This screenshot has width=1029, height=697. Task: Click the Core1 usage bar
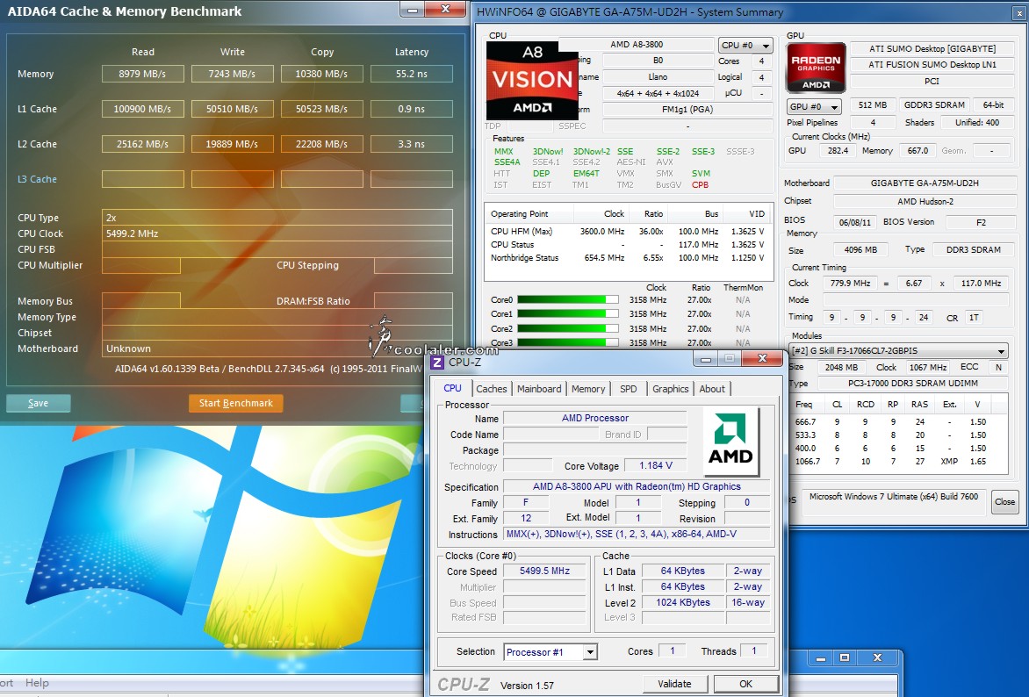pos(568,314)
